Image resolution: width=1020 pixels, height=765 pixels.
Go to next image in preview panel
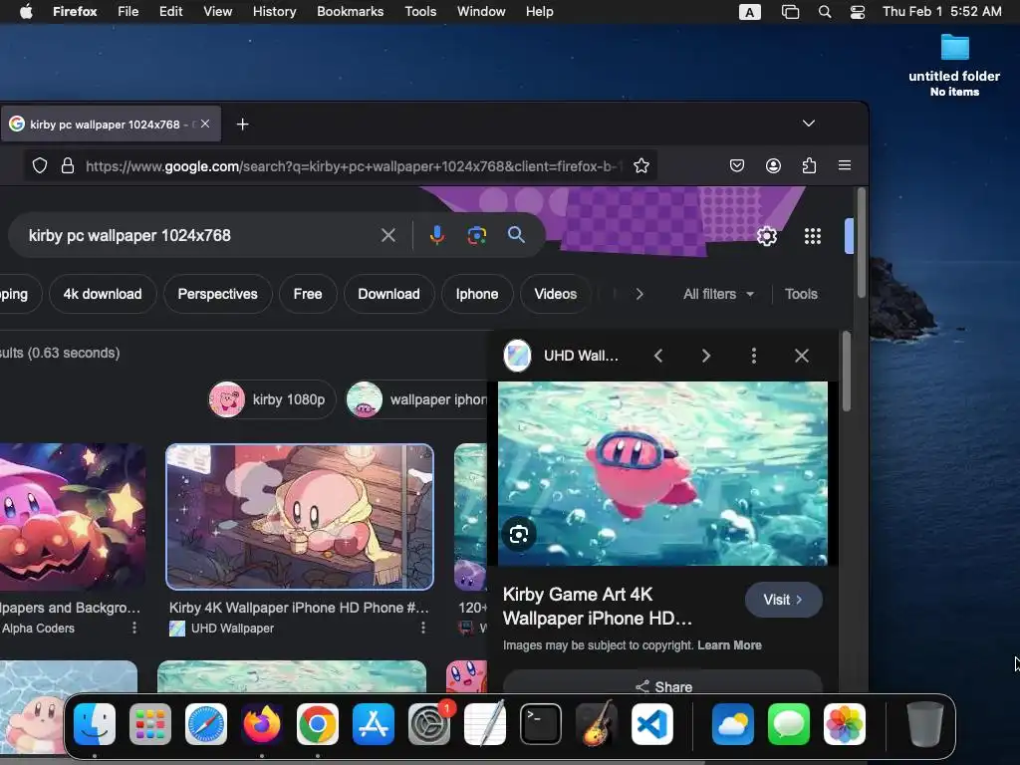(706, 356)
